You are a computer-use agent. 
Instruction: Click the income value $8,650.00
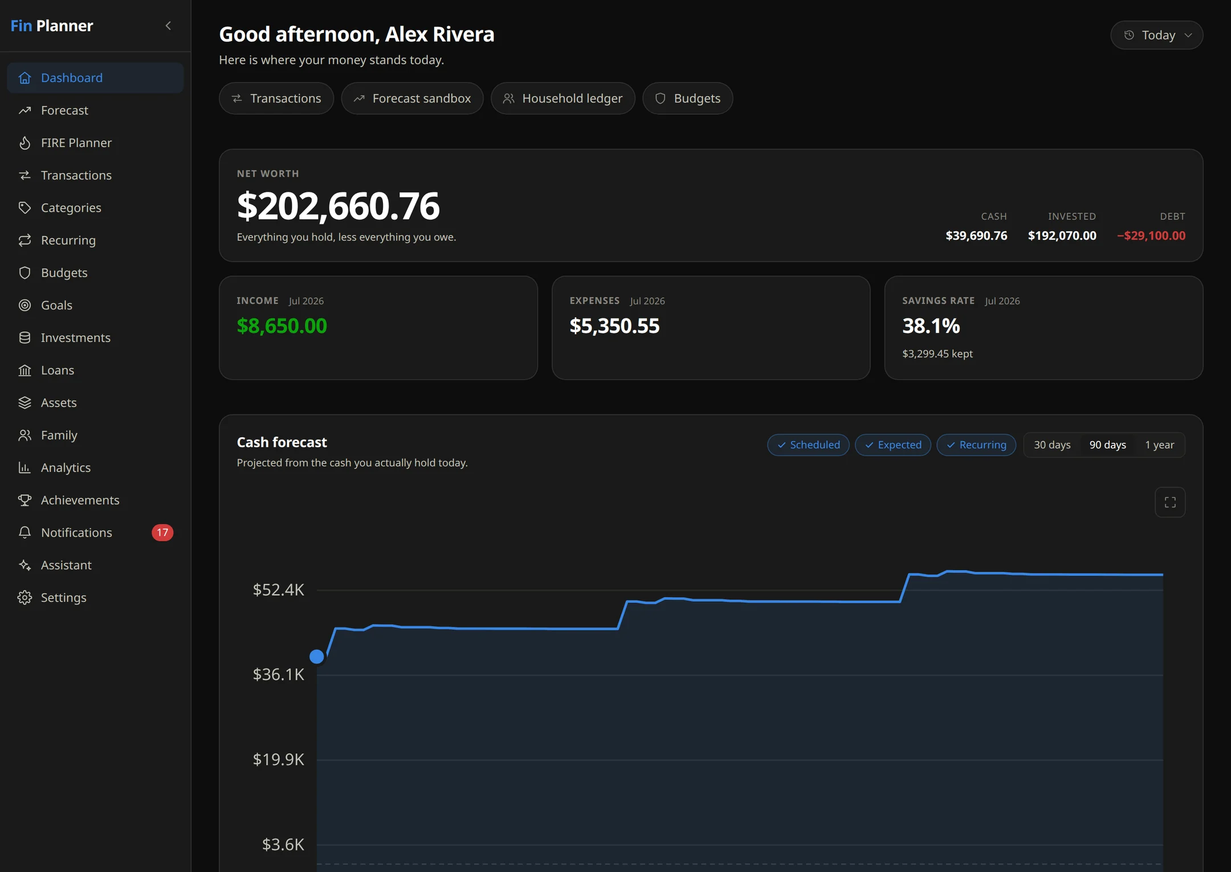coord(282,326)
